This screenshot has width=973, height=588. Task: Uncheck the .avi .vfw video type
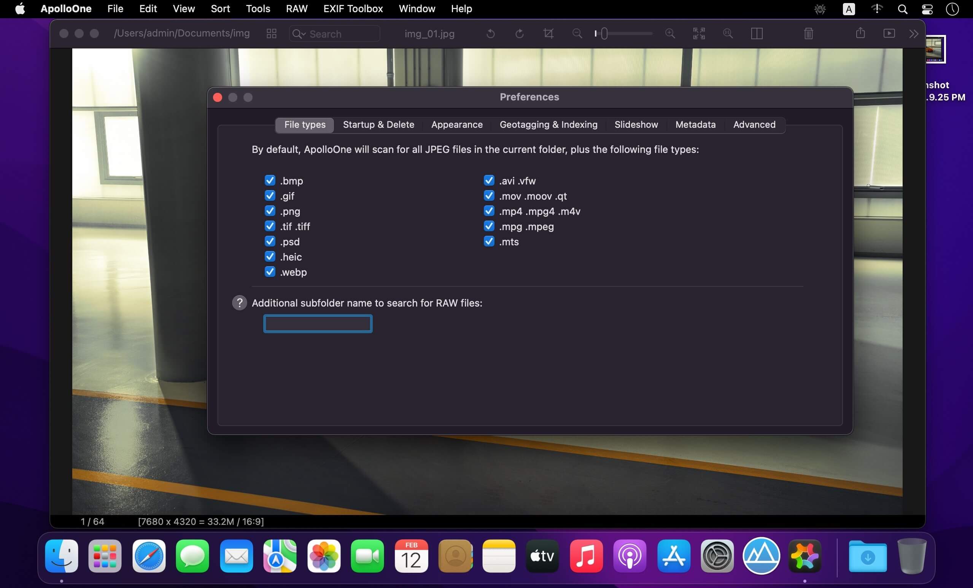[x=489, y=180]
